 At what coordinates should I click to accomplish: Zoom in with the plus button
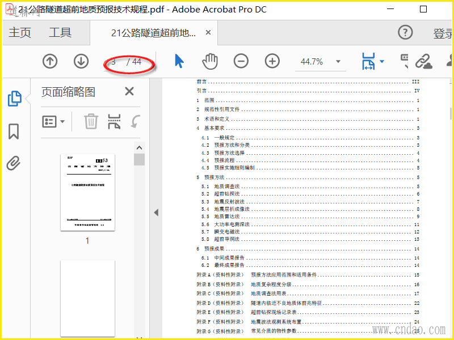(272, 61)
